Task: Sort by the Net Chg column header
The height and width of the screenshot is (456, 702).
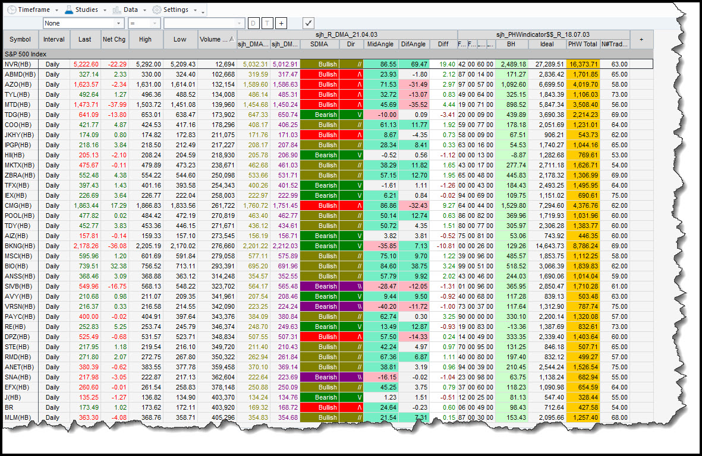Action: (x=114, y=39)
